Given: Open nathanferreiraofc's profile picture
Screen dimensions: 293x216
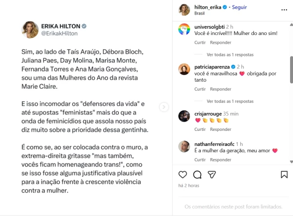Looking at the screenshot, I should 184,145.
